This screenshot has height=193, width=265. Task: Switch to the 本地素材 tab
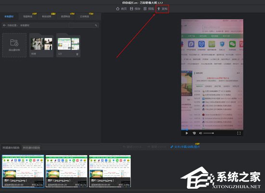click(x=9, y=16)
